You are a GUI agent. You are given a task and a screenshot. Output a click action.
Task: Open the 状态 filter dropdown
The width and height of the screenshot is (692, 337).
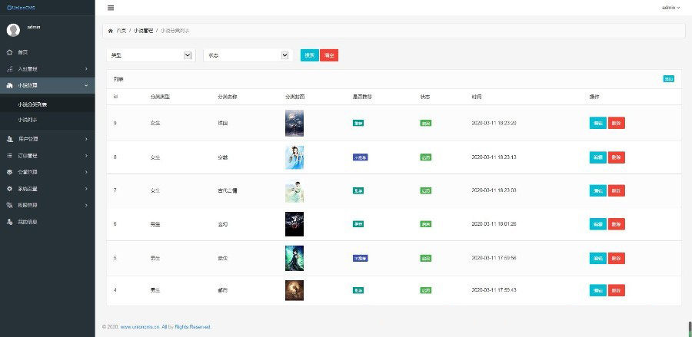[x=247, y=55]
